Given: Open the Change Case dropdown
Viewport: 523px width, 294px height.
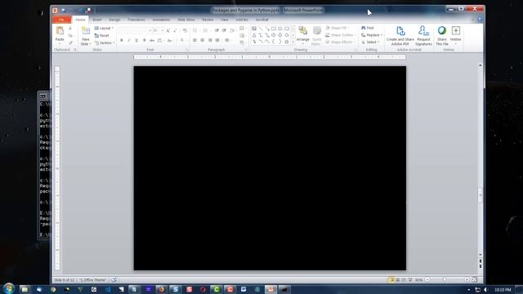Looking at the screenshot, I should pos(170,40).
